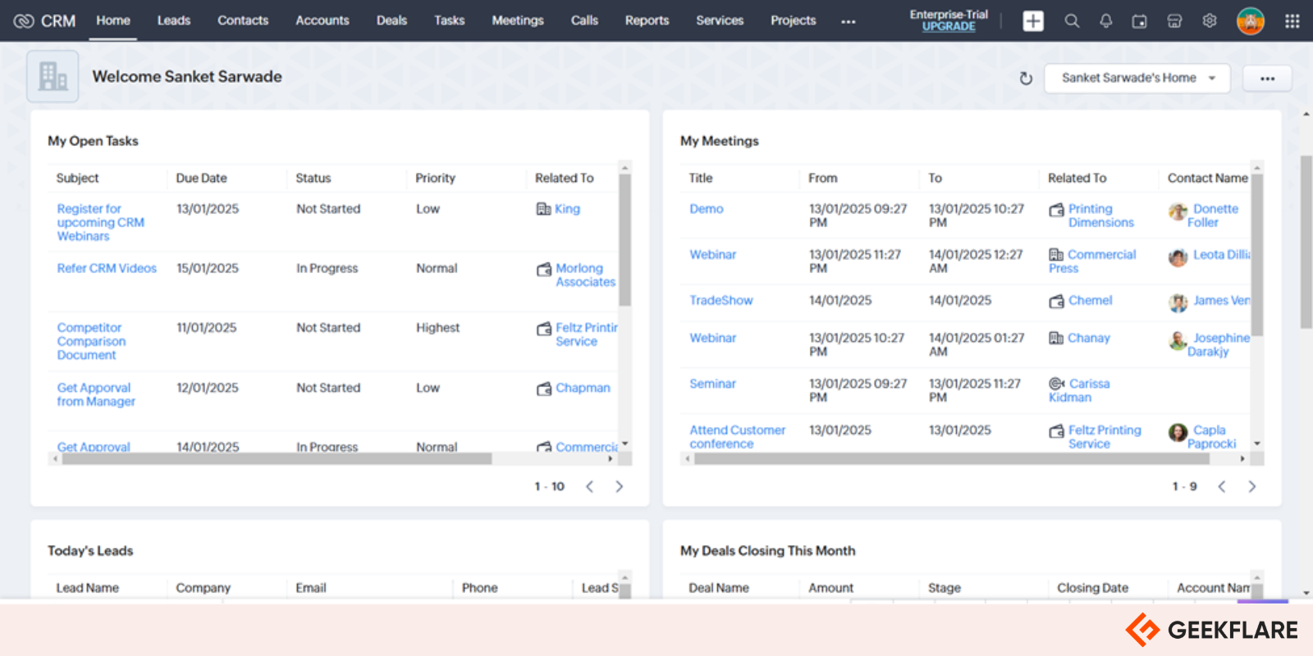The image size is (1313, 656).
Task: Open the Contacts module tab
Action: pyautogui.click(x=243, y=20)
